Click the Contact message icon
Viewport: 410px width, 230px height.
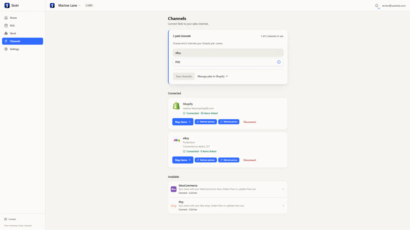tap(6, 219)
